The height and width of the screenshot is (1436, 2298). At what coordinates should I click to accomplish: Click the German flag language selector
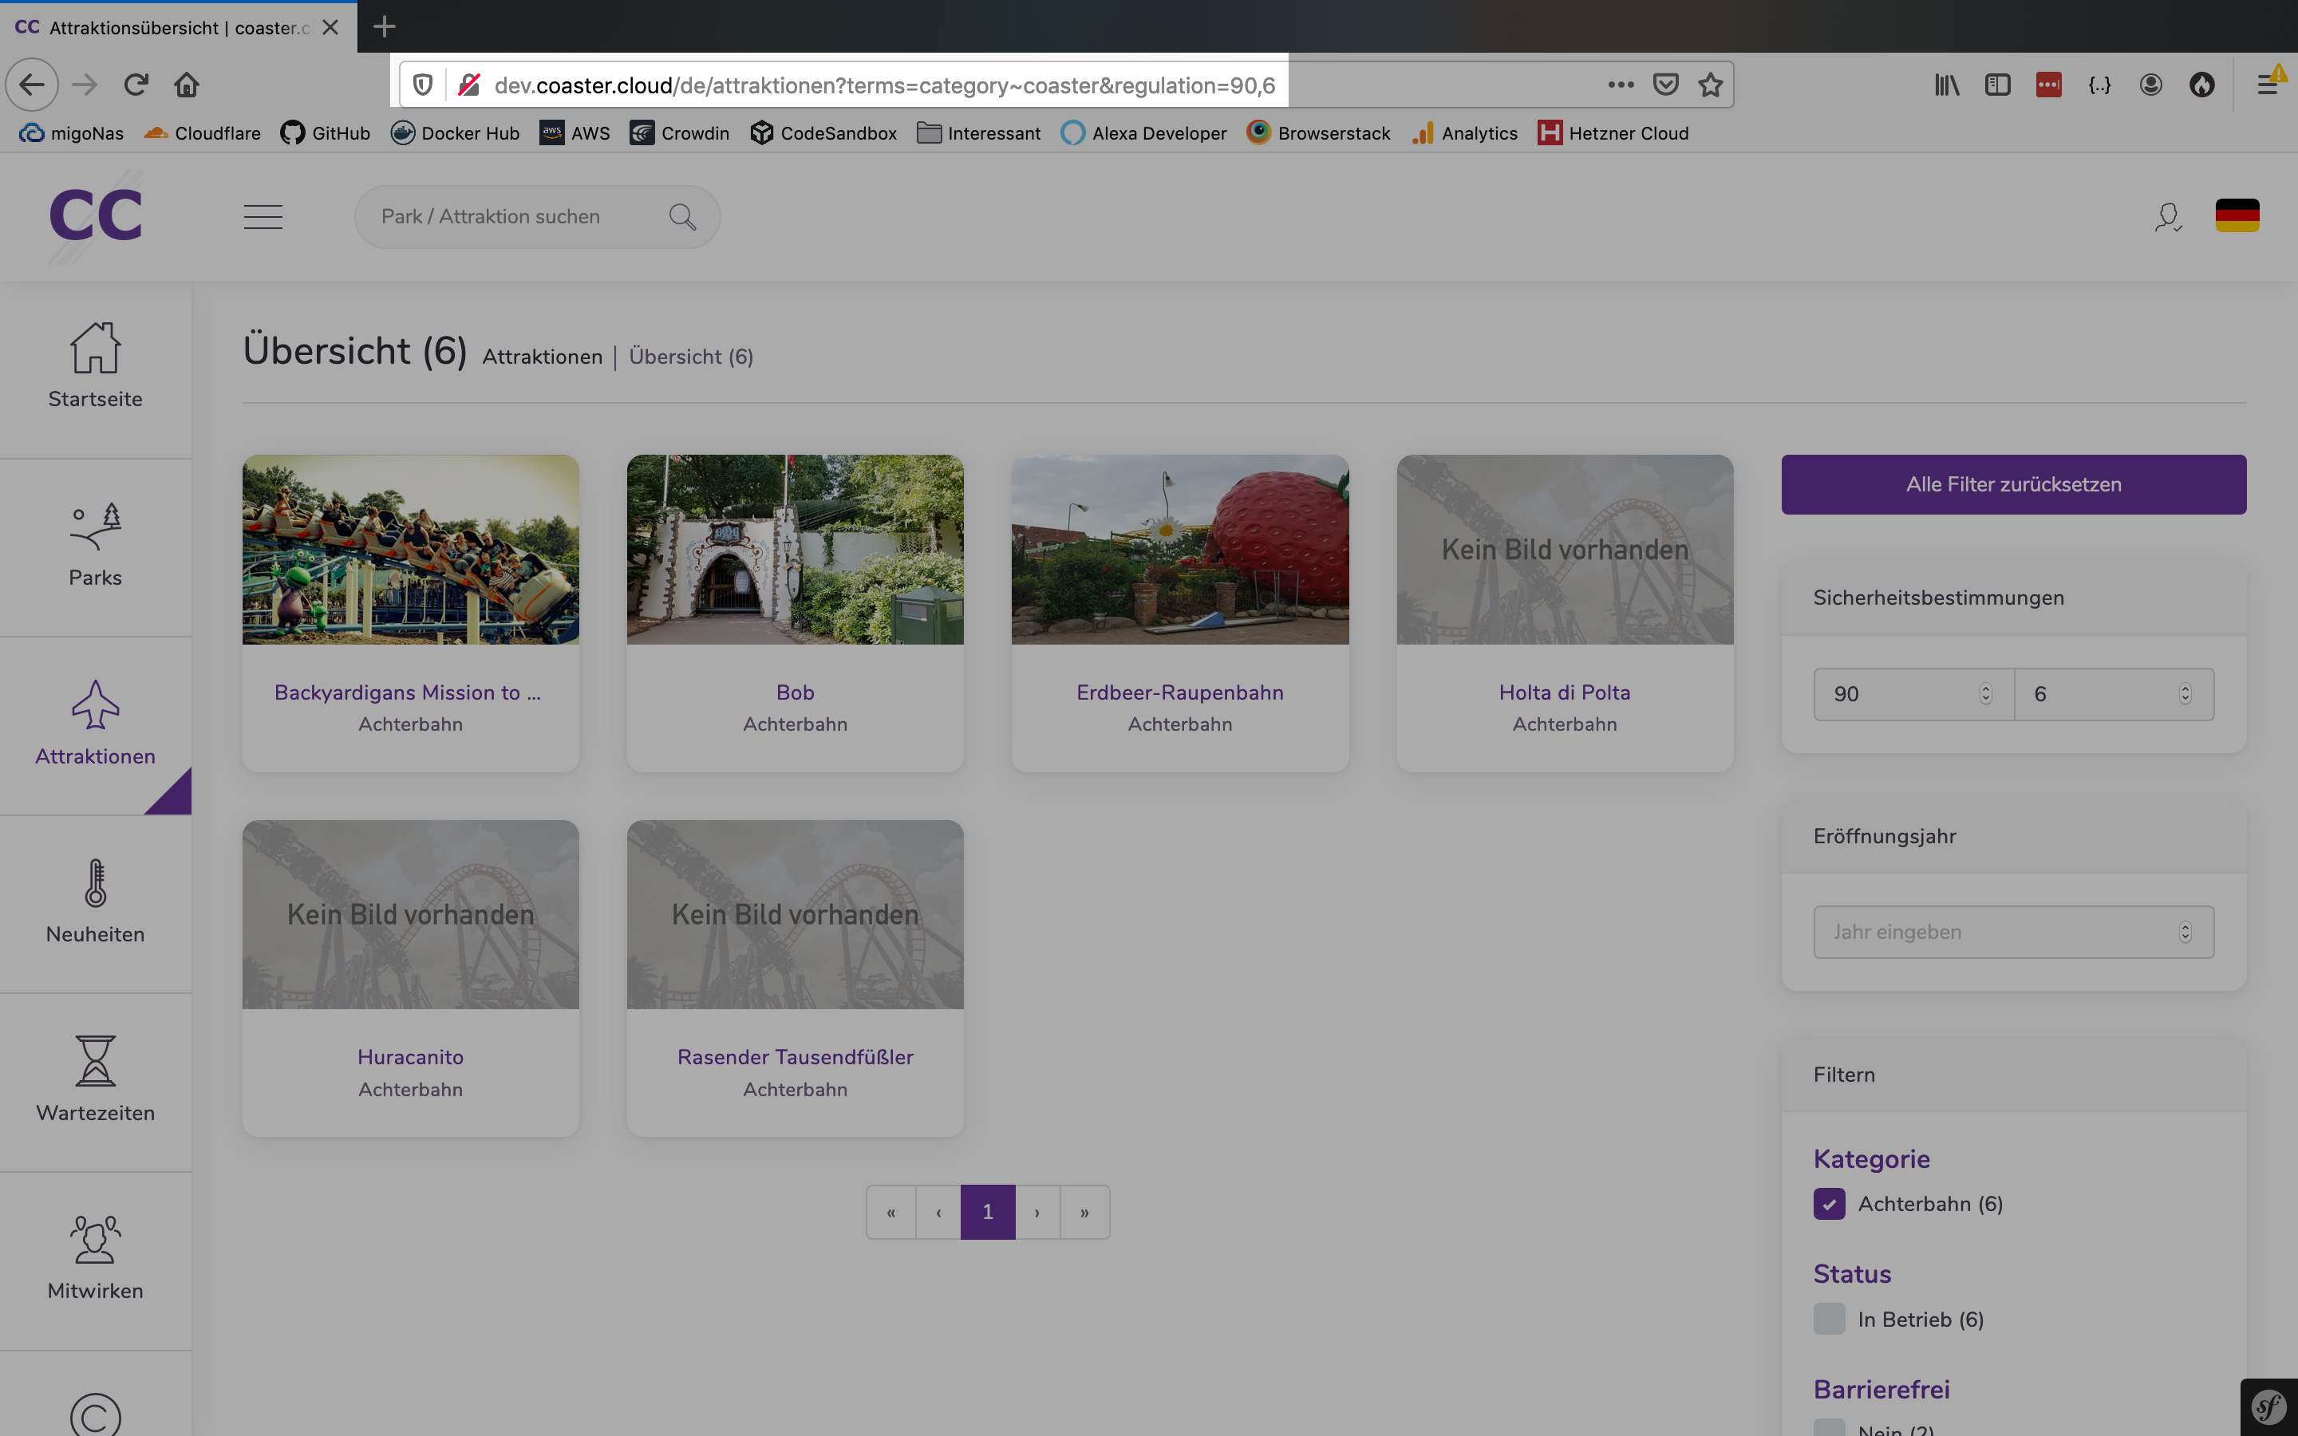pyautogui.click(x=2237, y=215)
